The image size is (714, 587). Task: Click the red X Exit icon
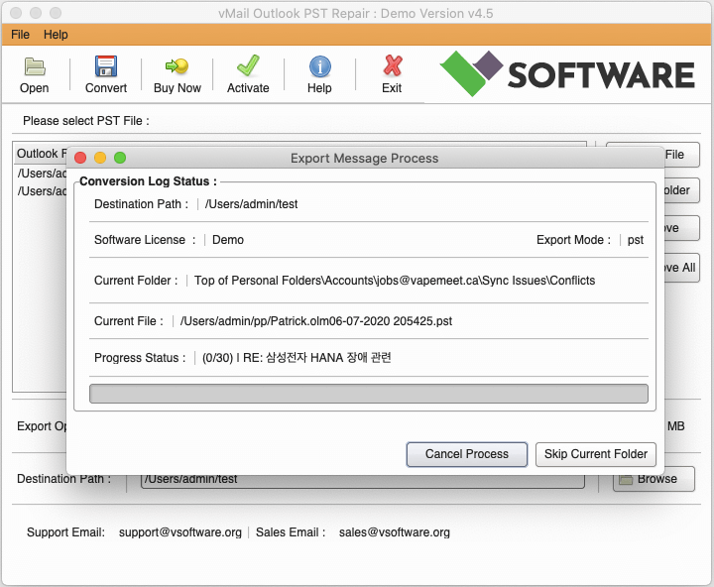pyautogui.click(x=392, y=65)
